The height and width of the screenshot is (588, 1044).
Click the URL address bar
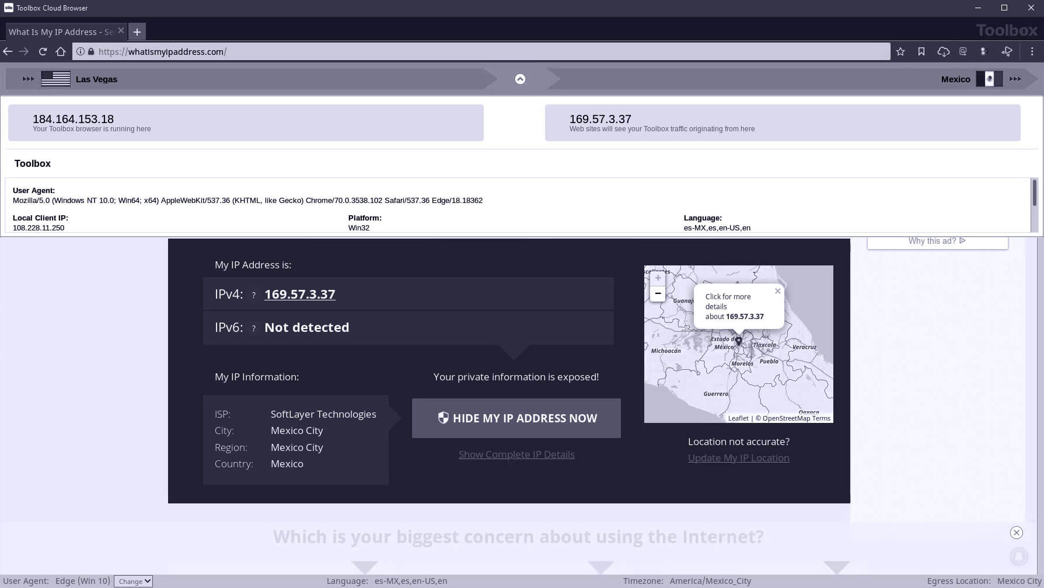coord(481,51)
